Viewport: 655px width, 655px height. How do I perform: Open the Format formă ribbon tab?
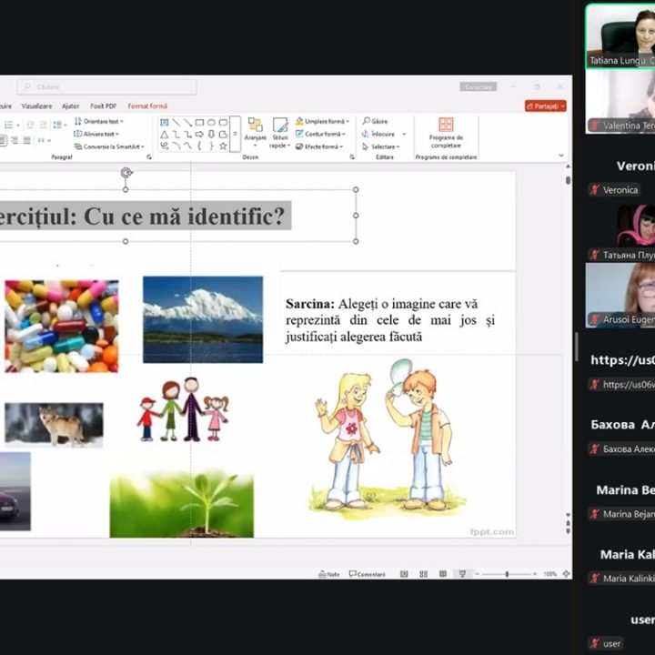coord(147,106)
